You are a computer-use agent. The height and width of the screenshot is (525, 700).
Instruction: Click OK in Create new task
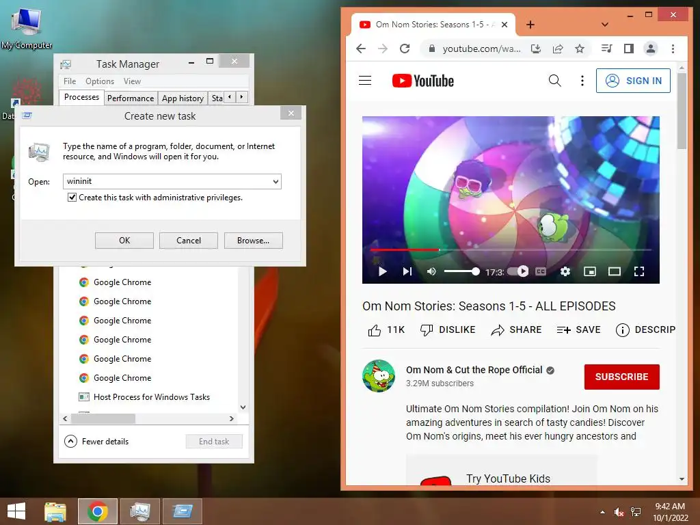click(x=124, y=241)
